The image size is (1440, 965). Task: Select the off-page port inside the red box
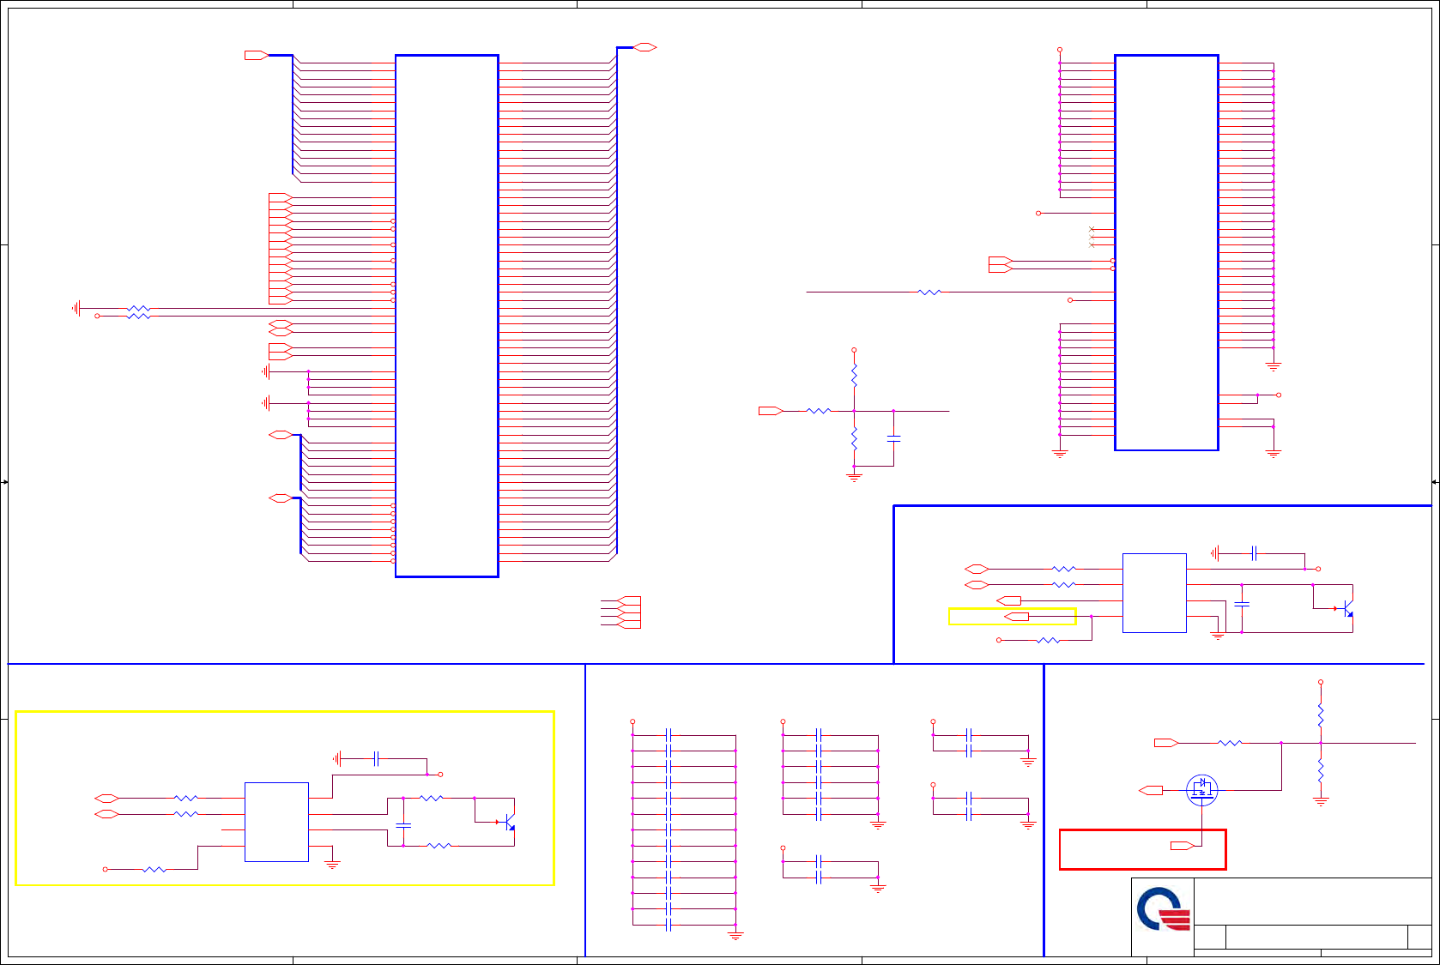pos(1183,846)
